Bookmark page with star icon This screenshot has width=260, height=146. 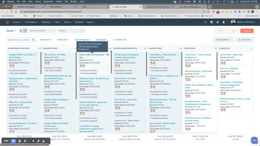click(x=208, y=12)
